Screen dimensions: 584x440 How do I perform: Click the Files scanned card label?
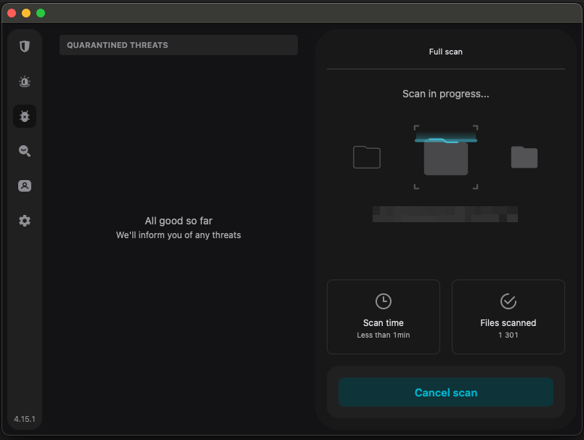508,323
